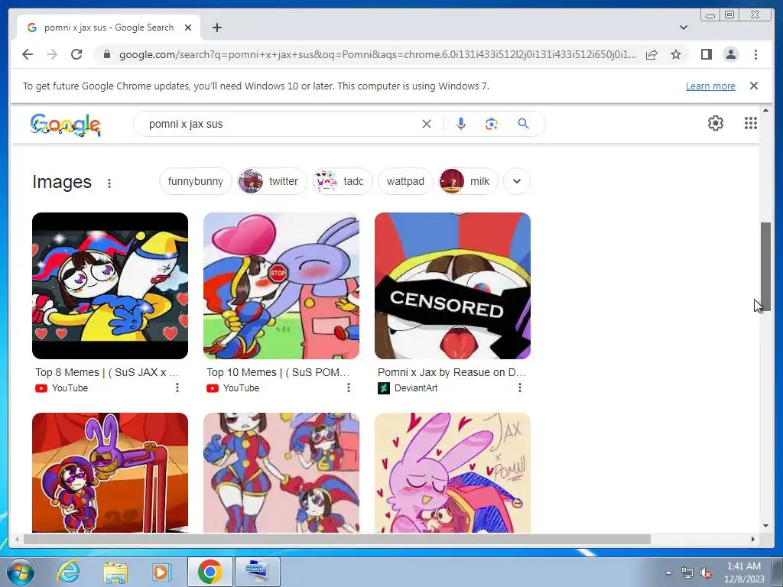The height and width of the screenshot is (587, 783).
Task: Click the horizontal scrollbar thumb
Action: tap(337, 539)
